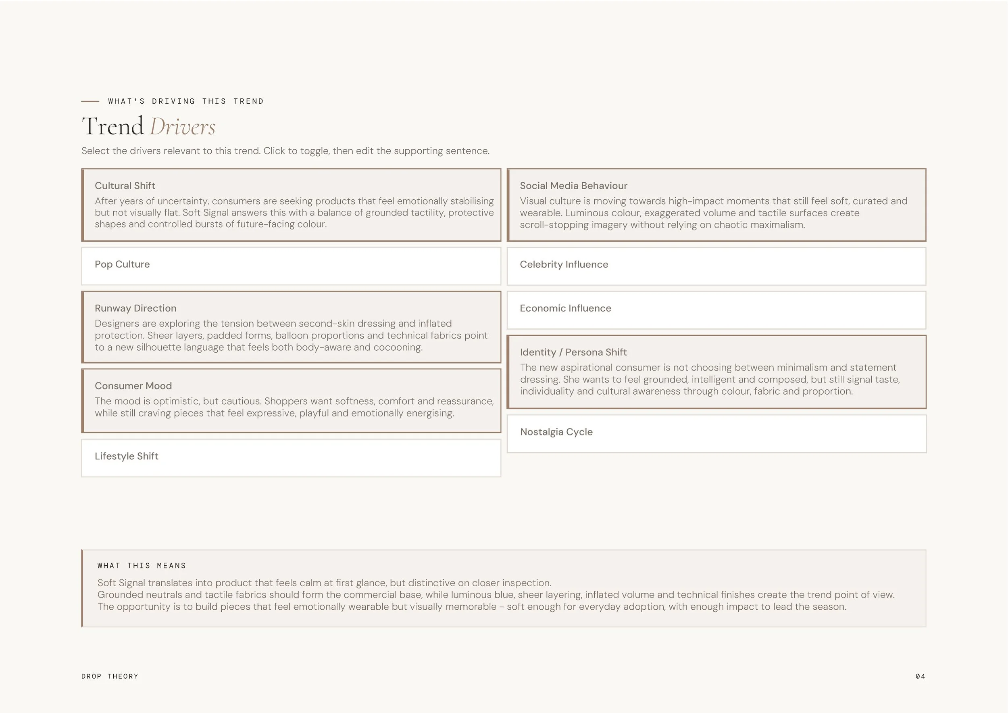Edit the Identity / Persona Shift description
The image size is (1008, 713).
click(710, 379)
